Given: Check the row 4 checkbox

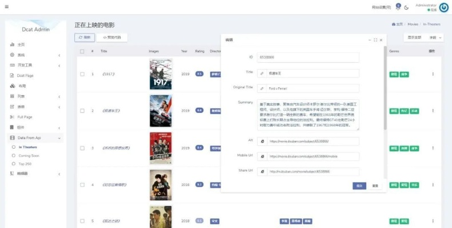Looking at the screenshot, I should click(x=82, y=185).
